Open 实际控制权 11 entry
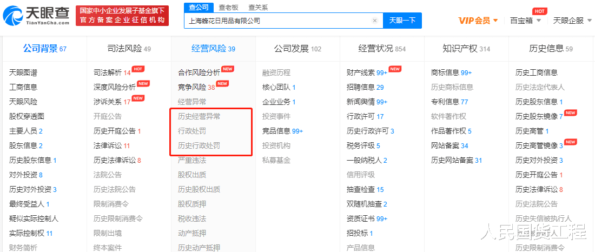The width and height of the screenshot is (595, 252). (31, 233)
